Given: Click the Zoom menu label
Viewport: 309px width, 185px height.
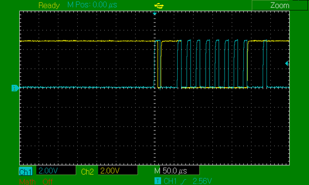Looking at the screenshot, I should click(x=280, y=5).
